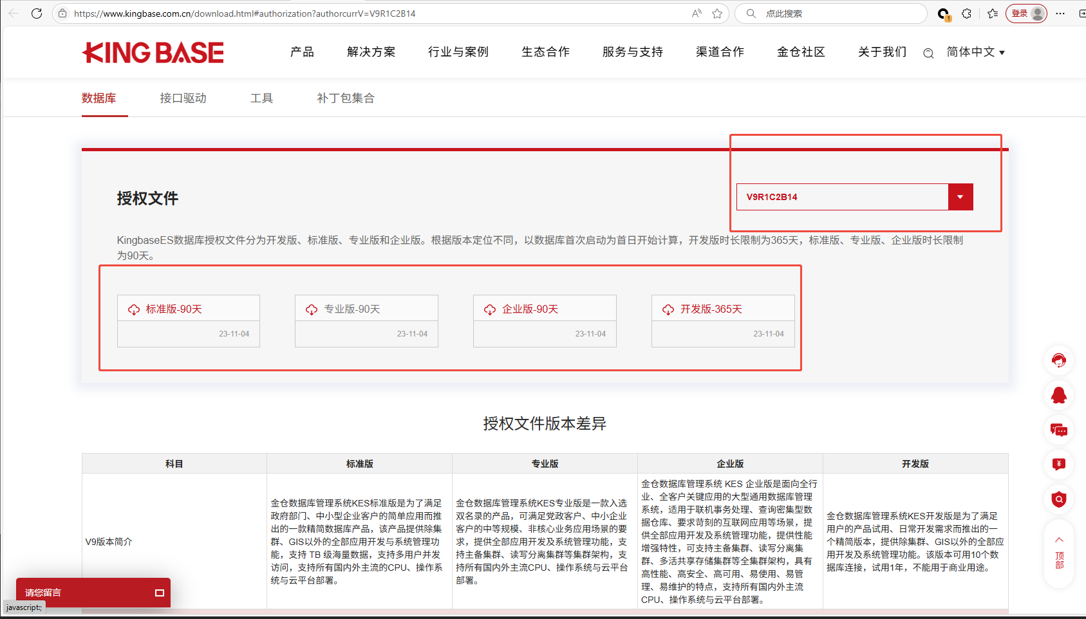Open the 服务与支持 nav menu
The height and width of the screenshot is (619, 1086).
pyautogui.click(x=633, y=52)
